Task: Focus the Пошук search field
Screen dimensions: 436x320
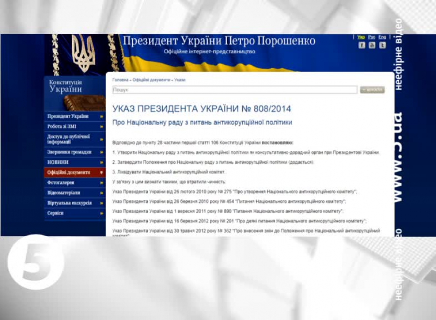Action: [x=234, y=90]
